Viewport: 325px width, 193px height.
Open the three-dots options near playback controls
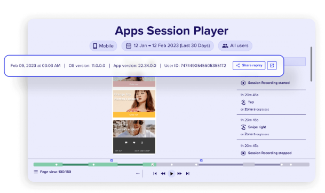tap(138, 173)
